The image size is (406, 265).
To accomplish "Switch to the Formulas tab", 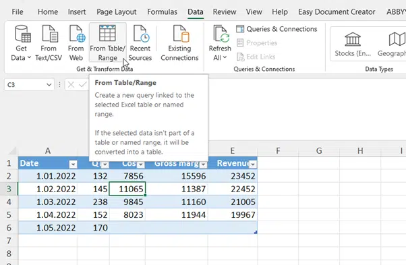I will pyautogui.click(x=163, y=12).
